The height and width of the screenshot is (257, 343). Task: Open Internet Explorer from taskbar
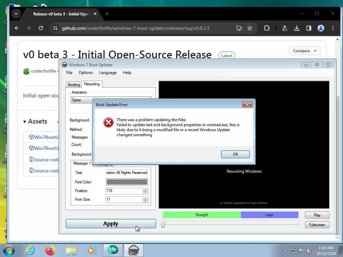point(30,250)
